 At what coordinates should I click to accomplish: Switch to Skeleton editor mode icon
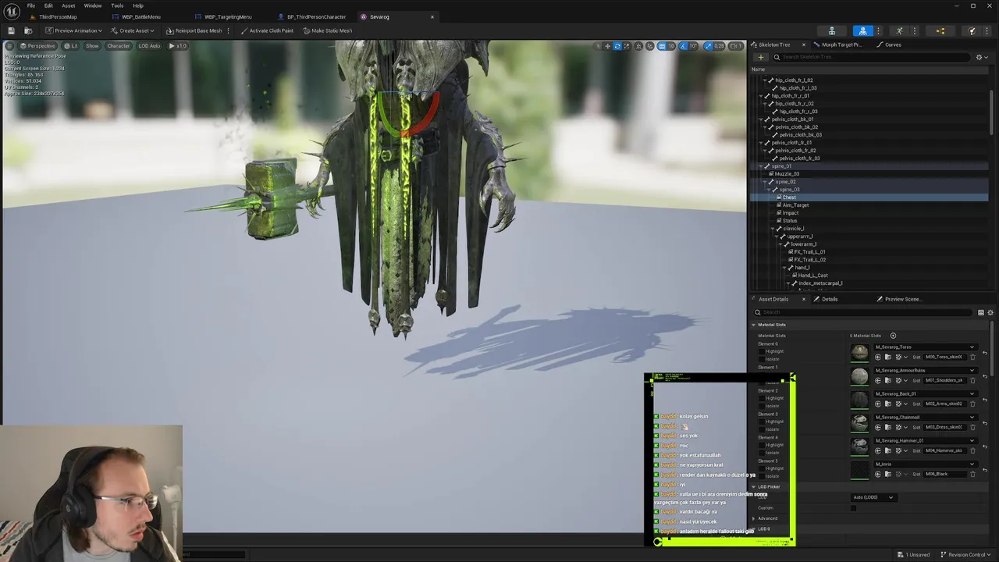coord(832,31)
